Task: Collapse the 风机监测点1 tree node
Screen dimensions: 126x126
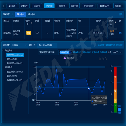Action: pos(3,51)
